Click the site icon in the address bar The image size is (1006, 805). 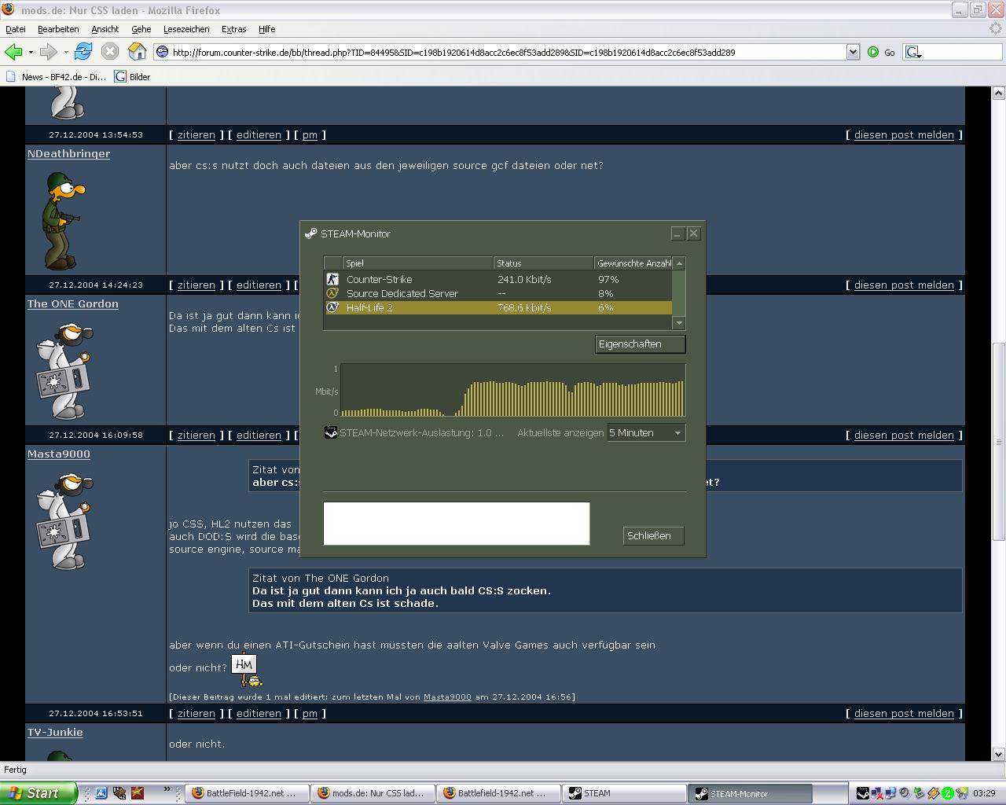(163, 53)
